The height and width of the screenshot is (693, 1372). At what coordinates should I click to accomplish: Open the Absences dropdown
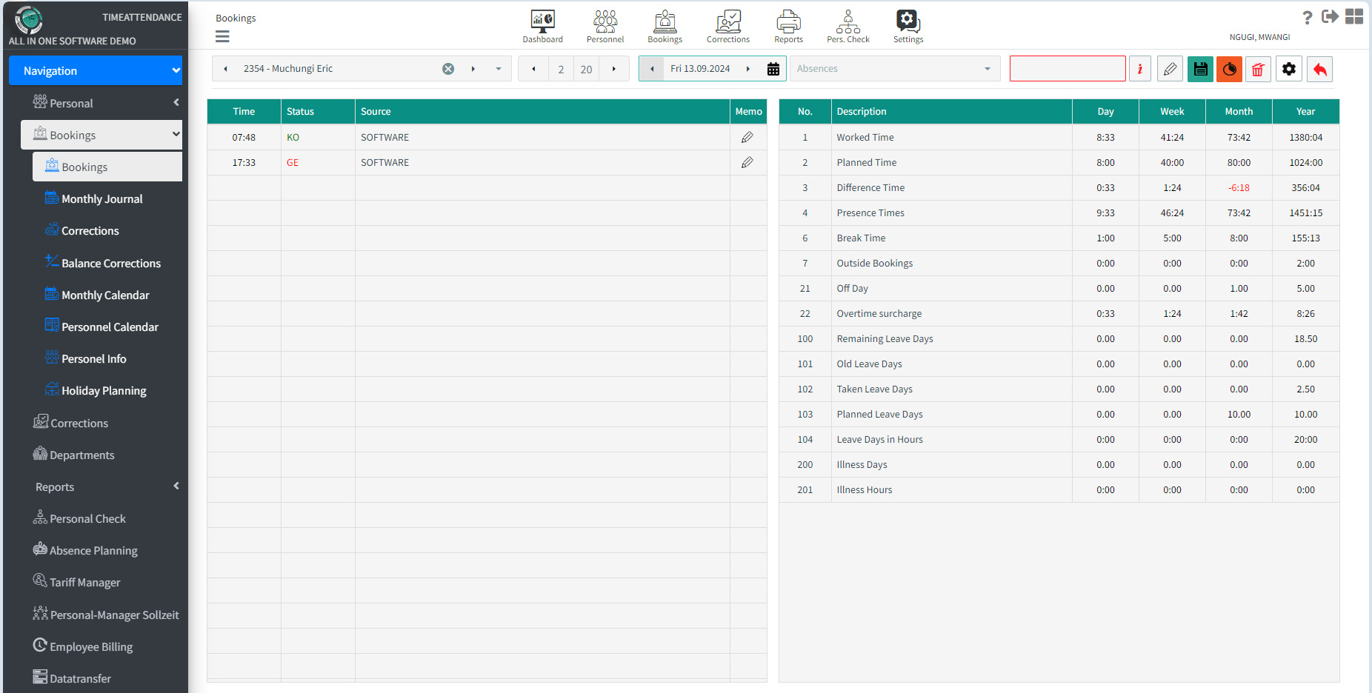point(893,69)
